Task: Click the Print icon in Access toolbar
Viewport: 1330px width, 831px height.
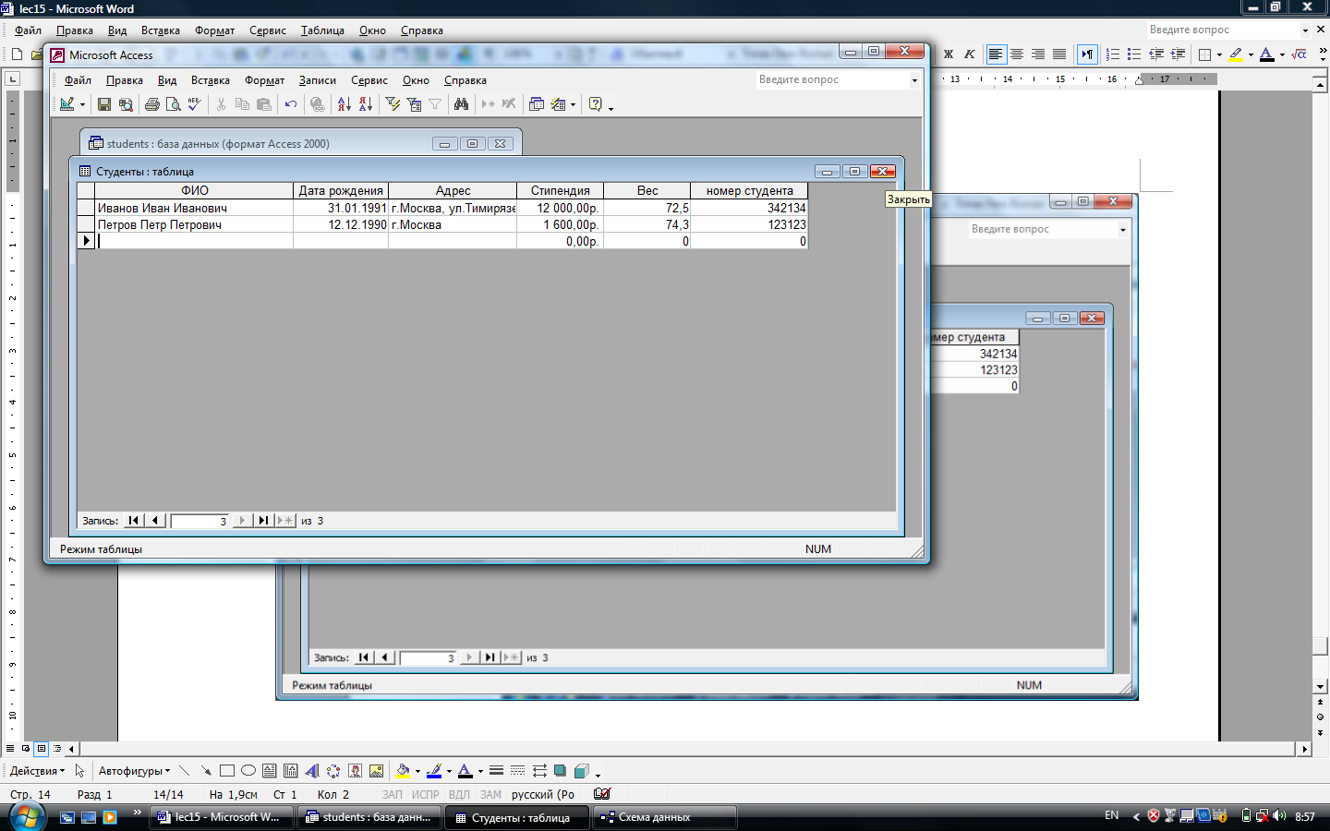Action: [x=152, y=104]
